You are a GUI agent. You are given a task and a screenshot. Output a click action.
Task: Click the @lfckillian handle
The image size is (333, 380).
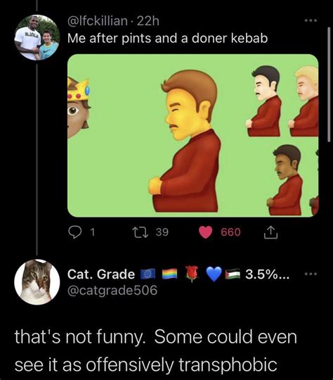pyautogui.click(x=98, y=21)
